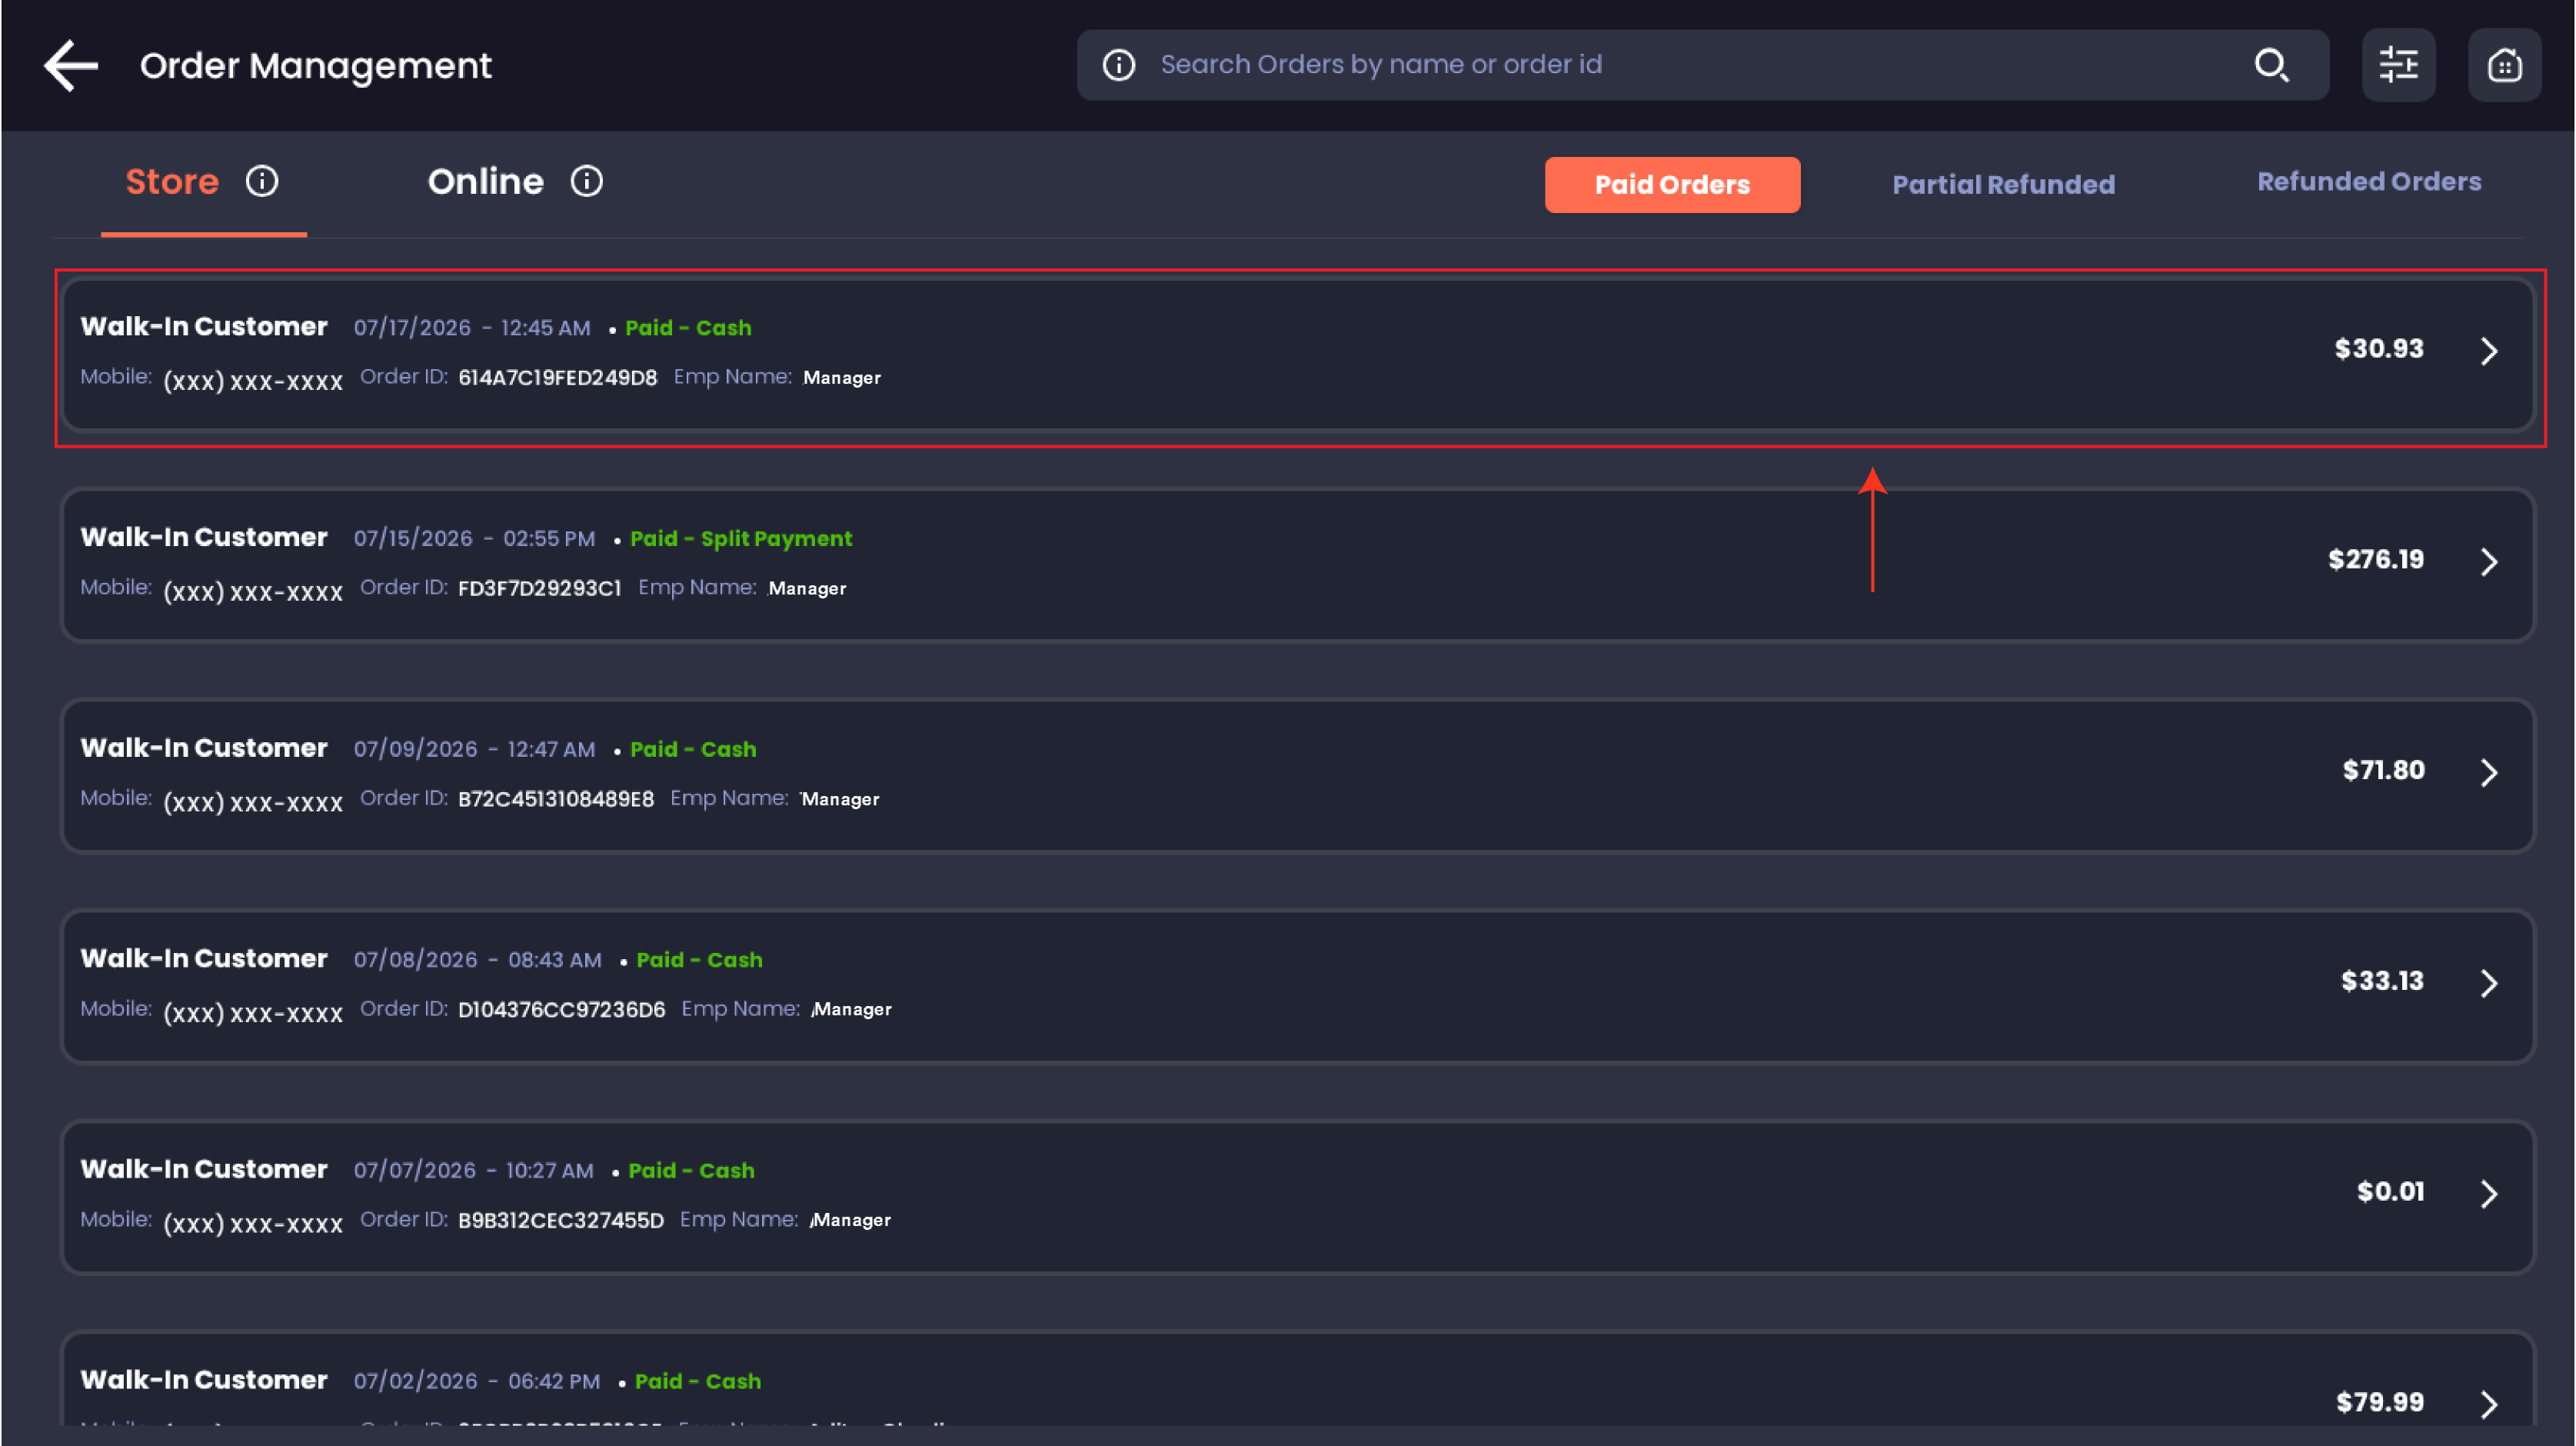The width and height of the screenshot is (2576, 1446).
Task: Click info icon next to Store tab
Action: pyautogui.click(x=262, y=182)
